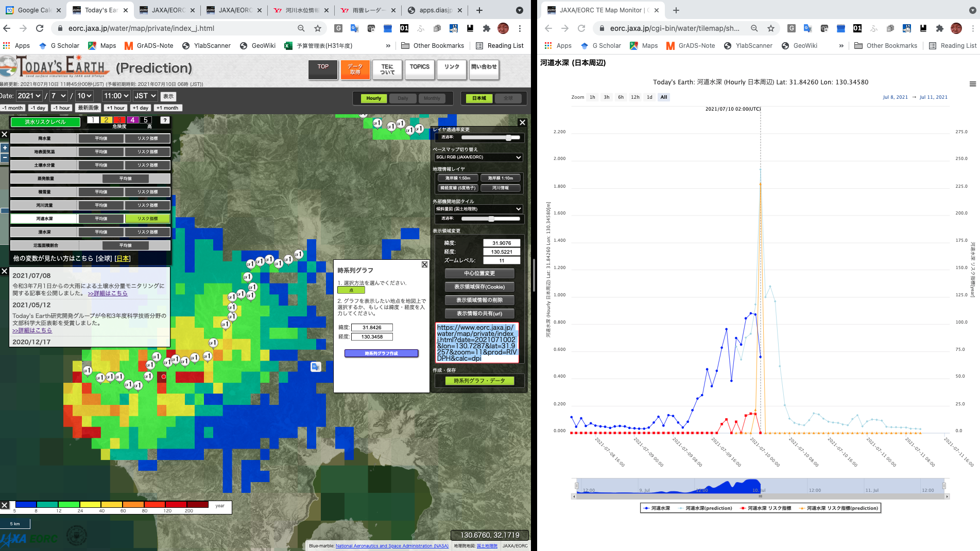Viewport: 980px width, 551px height.
Task: Toggle 緯経度線 (5度格子) layer
Action: point(458,188)
